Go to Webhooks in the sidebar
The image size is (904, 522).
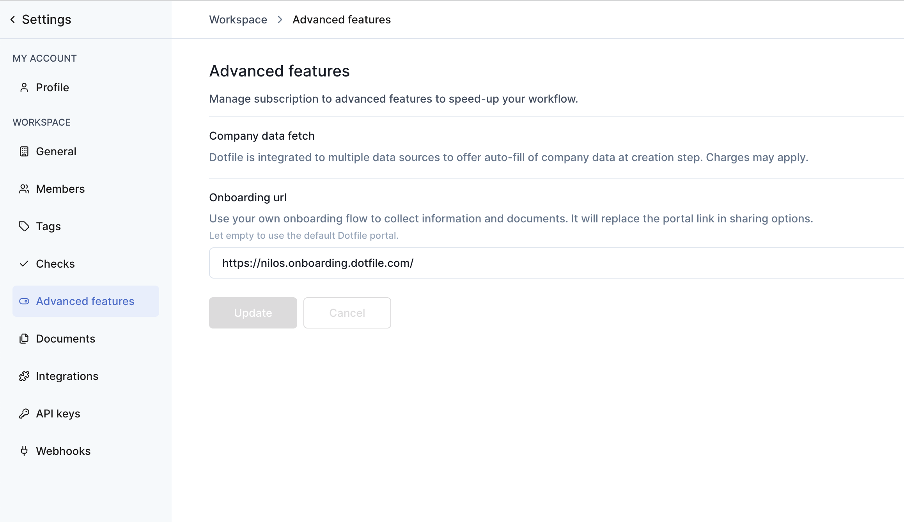point(63,451)
